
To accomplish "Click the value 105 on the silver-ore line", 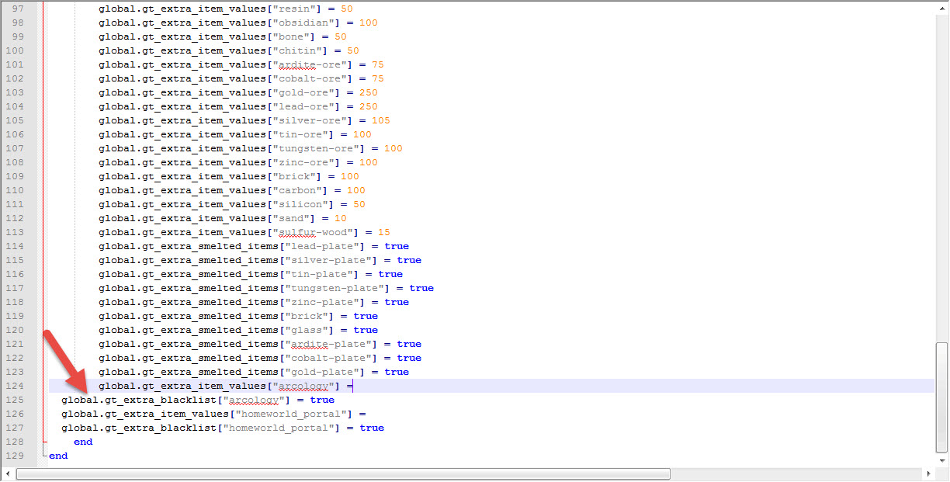I will coord(380,120).
